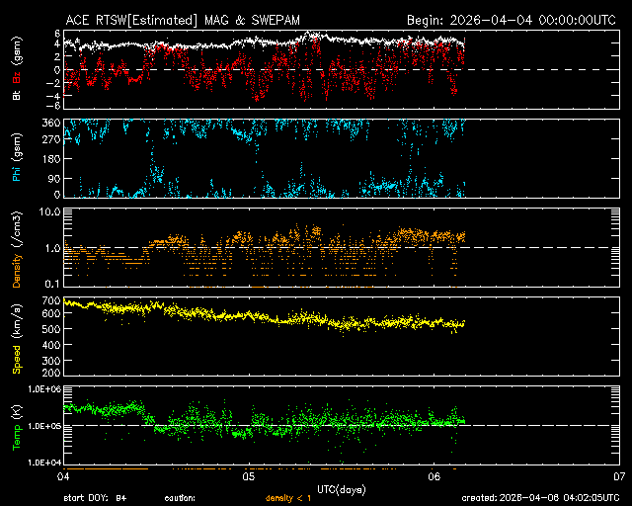Click the UTC(days) axis caption

[341, 488]
